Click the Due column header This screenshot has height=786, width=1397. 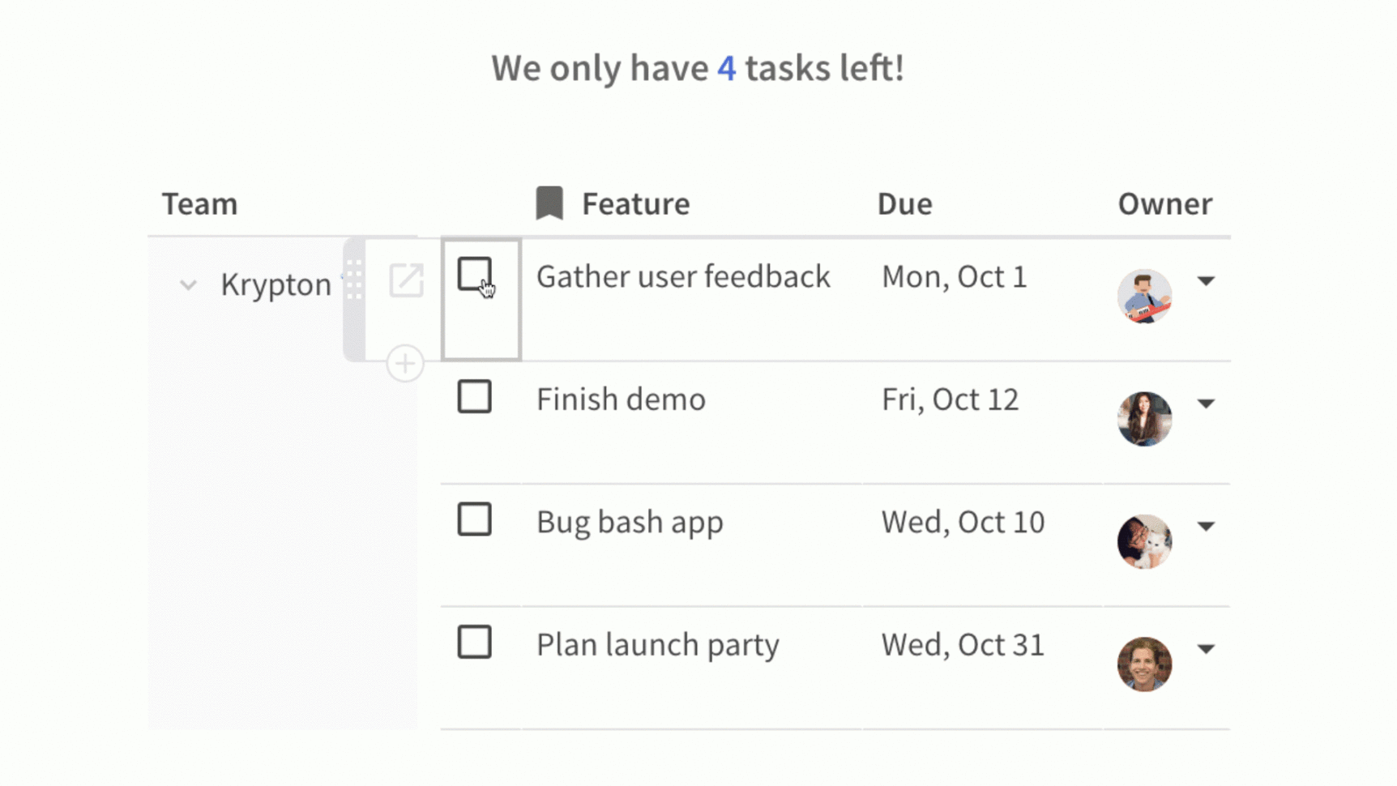[904, 203]
